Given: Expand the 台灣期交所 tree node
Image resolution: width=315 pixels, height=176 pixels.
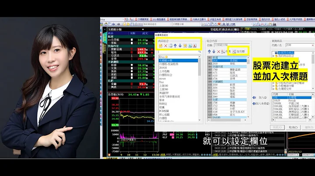Looking at the screenshot, I should (273, 89).
